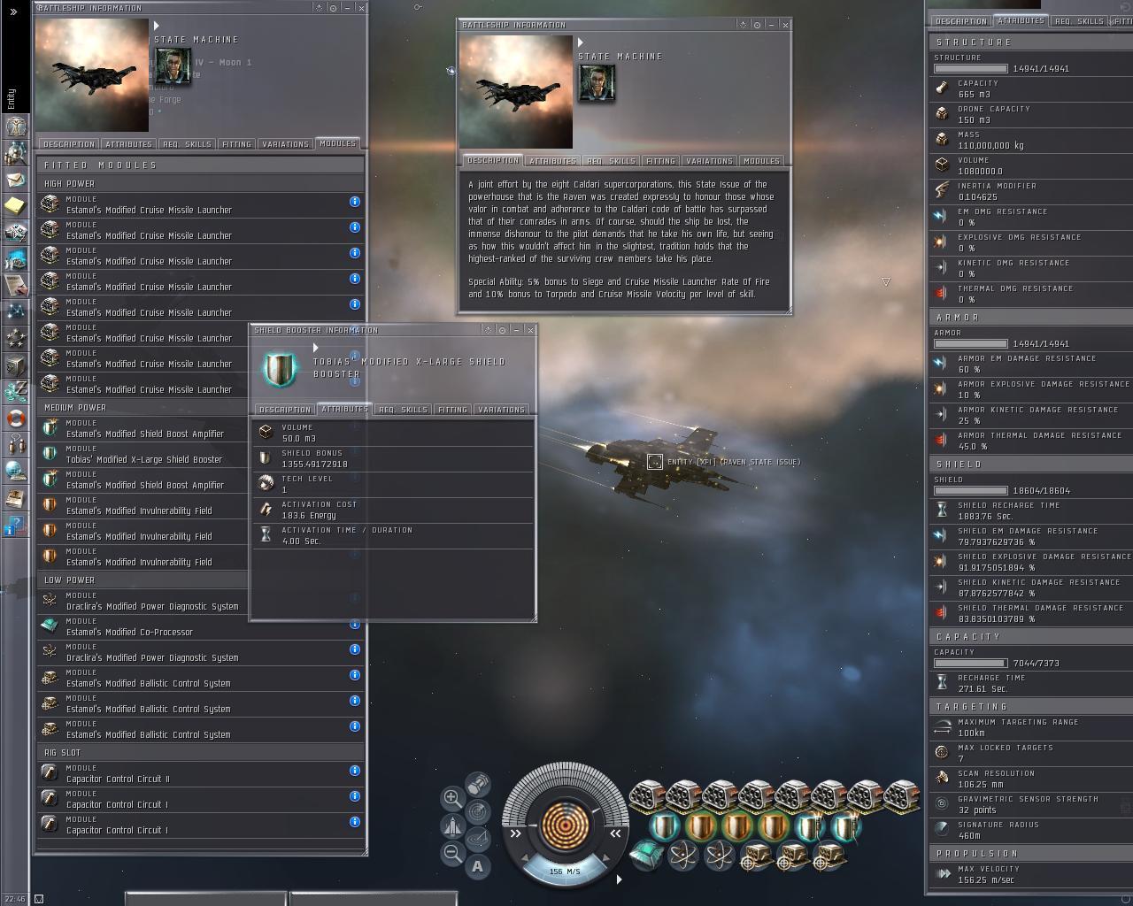Image resolution: width=1133 pixels, height=906 pixels.
Task: Open the contract paper-and-pen sidebar icon
Action: [15, 285]
